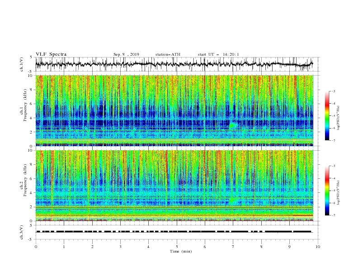This screenshot has width=358, height=277.
Task: Select the 'Sep. 8 , 2019' date text
Action: (126, 54)
